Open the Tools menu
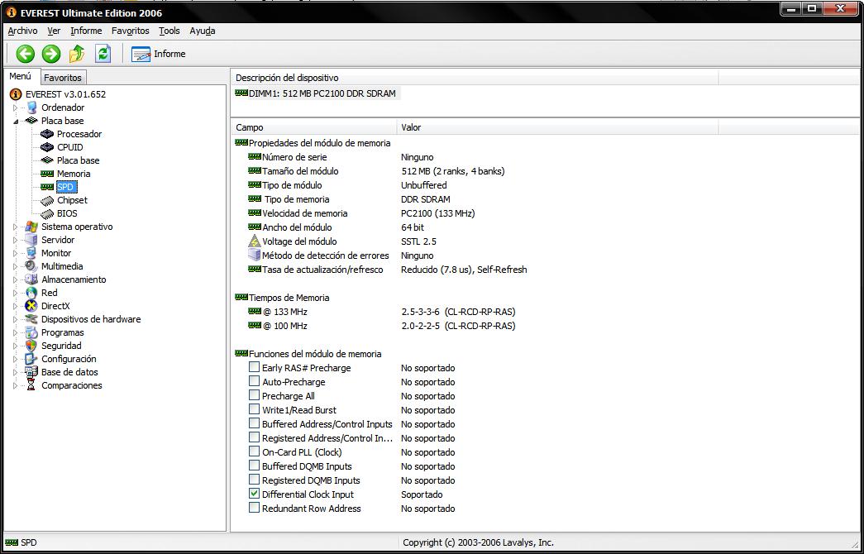Viewport: 864px width, 554px height. tap(169, 31)
